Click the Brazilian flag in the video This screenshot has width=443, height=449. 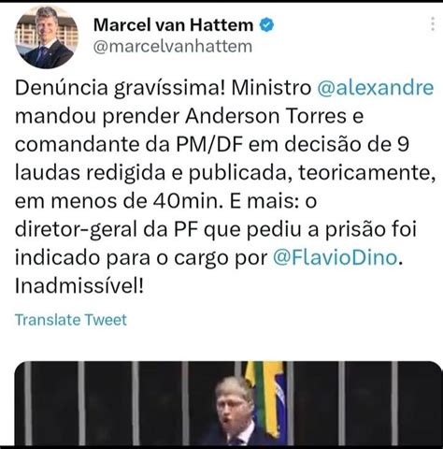pyautogui.click(x=265, y=399)
